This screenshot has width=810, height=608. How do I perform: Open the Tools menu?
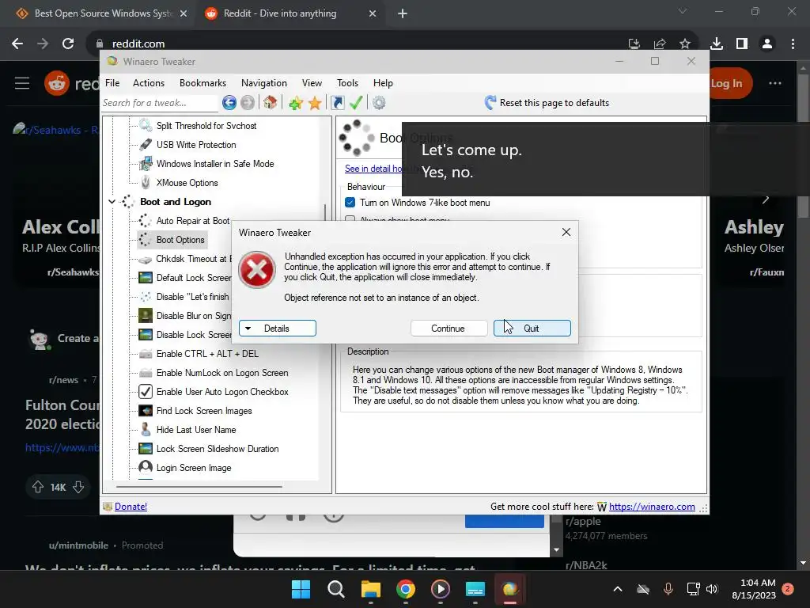coord(348,82)
